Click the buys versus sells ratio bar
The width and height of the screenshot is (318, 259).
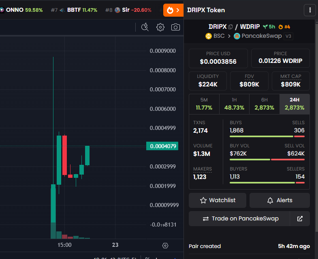(267, 136)
